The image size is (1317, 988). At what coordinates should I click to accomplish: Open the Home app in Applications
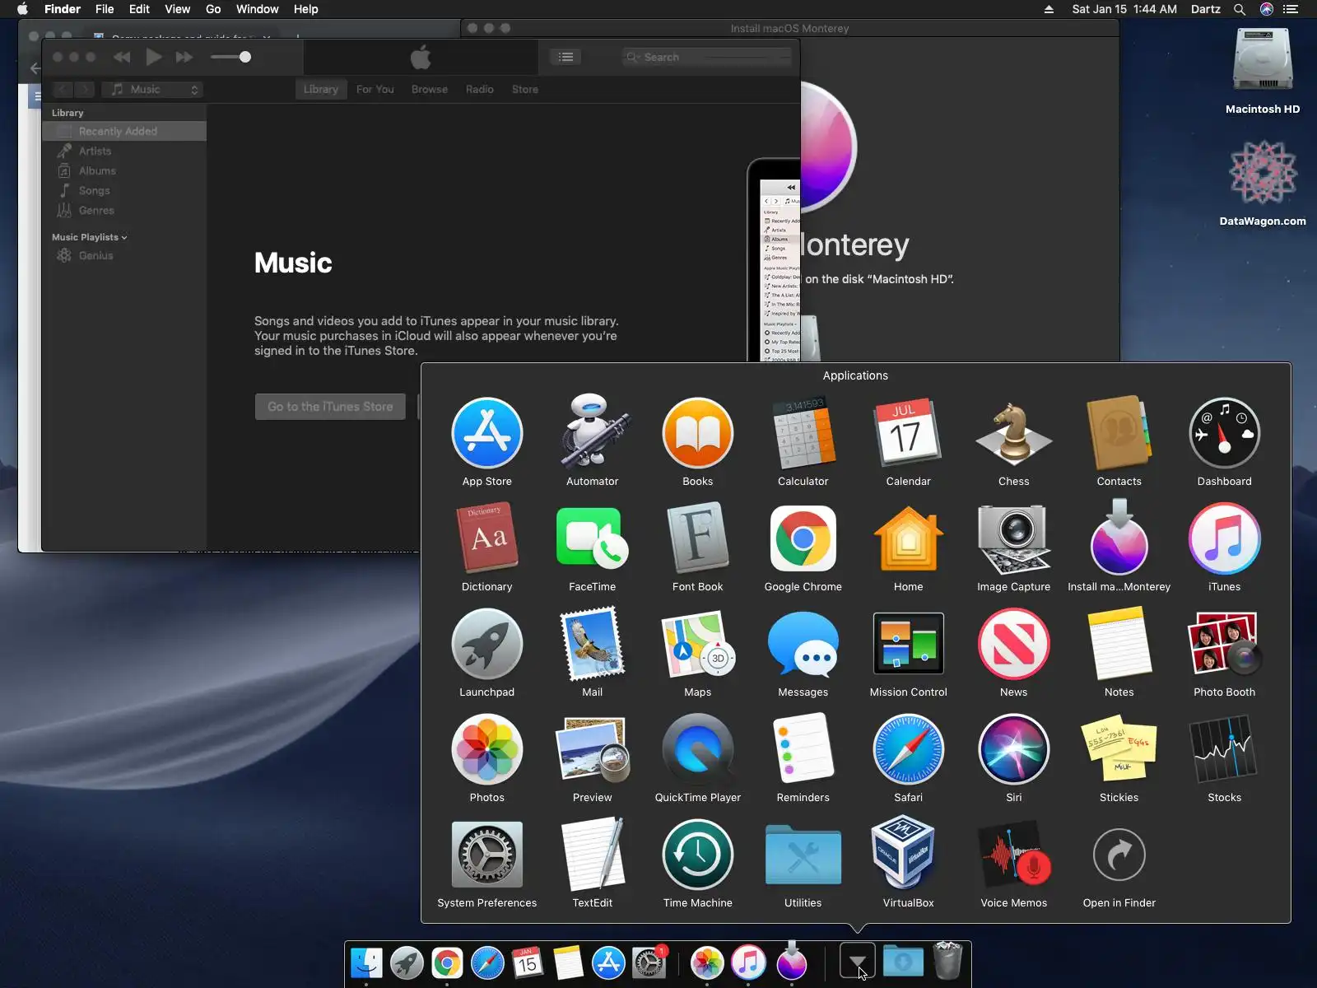[x=908, y=539]
